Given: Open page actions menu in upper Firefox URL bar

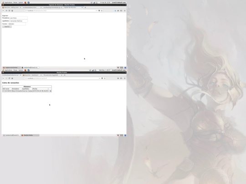Looking at the screenshot, I should pyautogui.click(x=97, y=10).
